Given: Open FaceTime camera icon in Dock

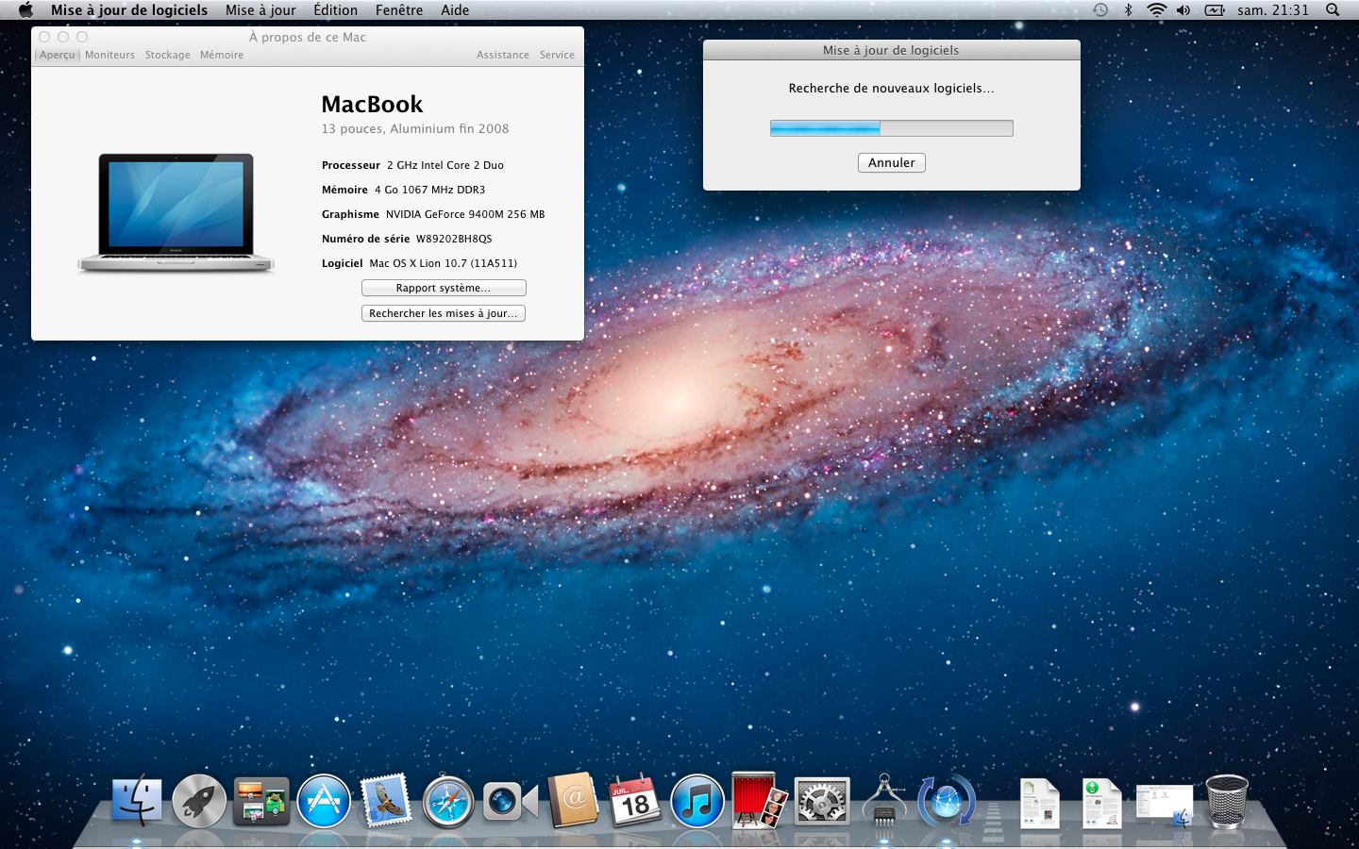Looking at the screenshot, I should 510,802.
